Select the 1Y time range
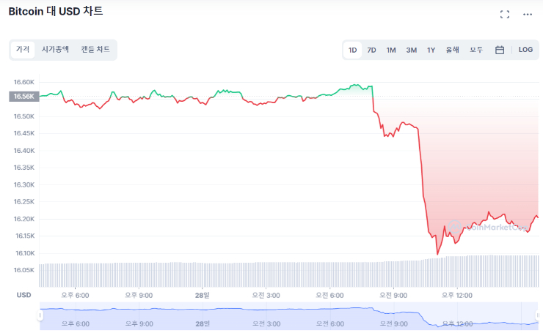The image size is (543, 333). (431, 50)
